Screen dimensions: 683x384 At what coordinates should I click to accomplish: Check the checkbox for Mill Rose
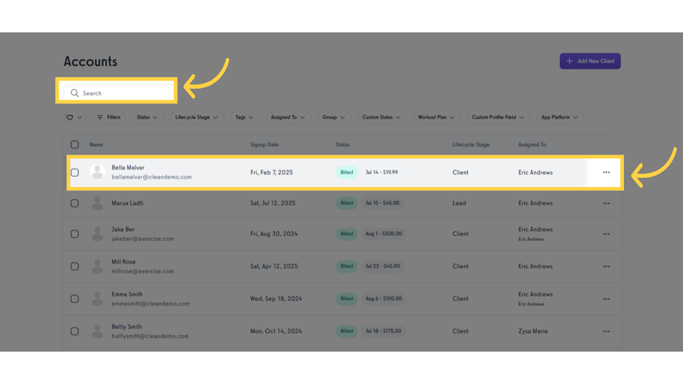pyautogui.click(x=74, y=266)
